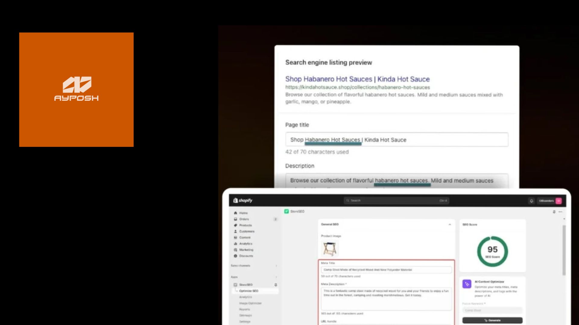Screen dimensions: 579x325
Task: Open Reports under StoreSEO
Action: click(245, 309)
